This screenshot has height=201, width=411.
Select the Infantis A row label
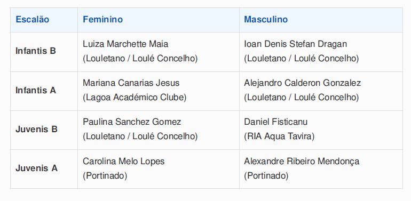coord(36,90)
